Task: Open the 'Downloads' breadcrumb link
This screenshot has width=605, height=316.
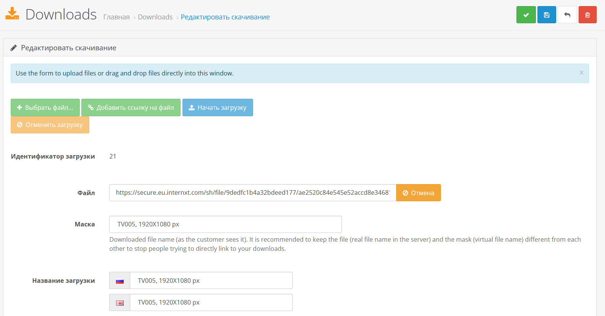Action: pos(155,17)
